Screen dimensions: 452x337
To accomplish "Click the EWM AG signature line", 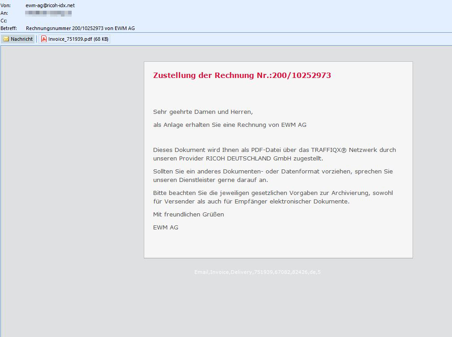I will point(166,228).
